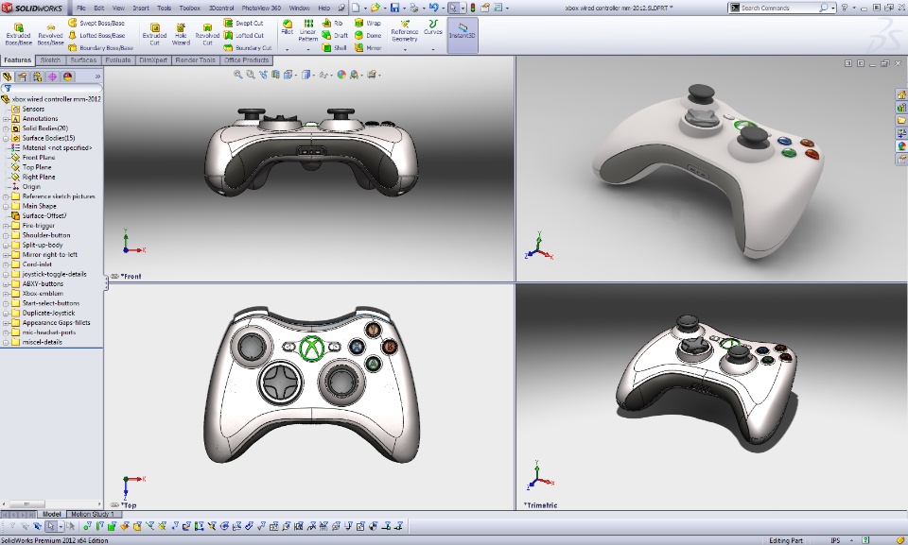Viewport: 908px width, 545px height.
Task: Select the Fire-trigger folder
Action: [33, 226]
